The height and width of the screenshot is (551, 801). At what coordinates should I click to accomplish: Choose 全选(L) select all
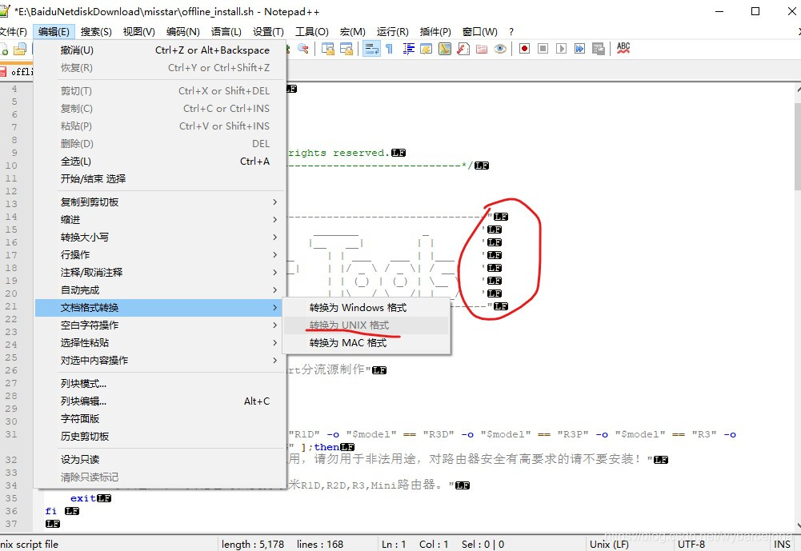coord(159,162)
